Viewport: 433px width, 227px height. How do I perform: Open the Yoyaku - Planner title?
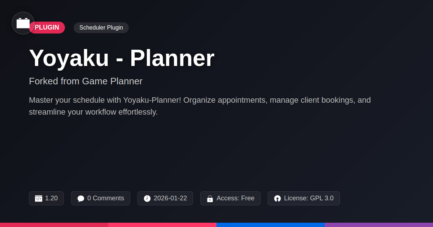[122, 58]
